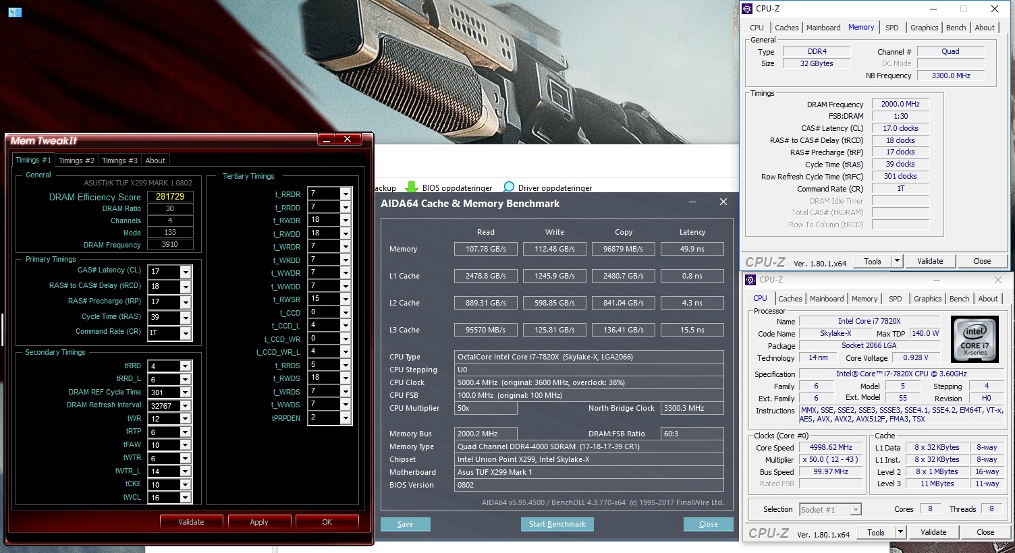Open the t_RWSR dropdown showing 15

click(x=346, y=299)
